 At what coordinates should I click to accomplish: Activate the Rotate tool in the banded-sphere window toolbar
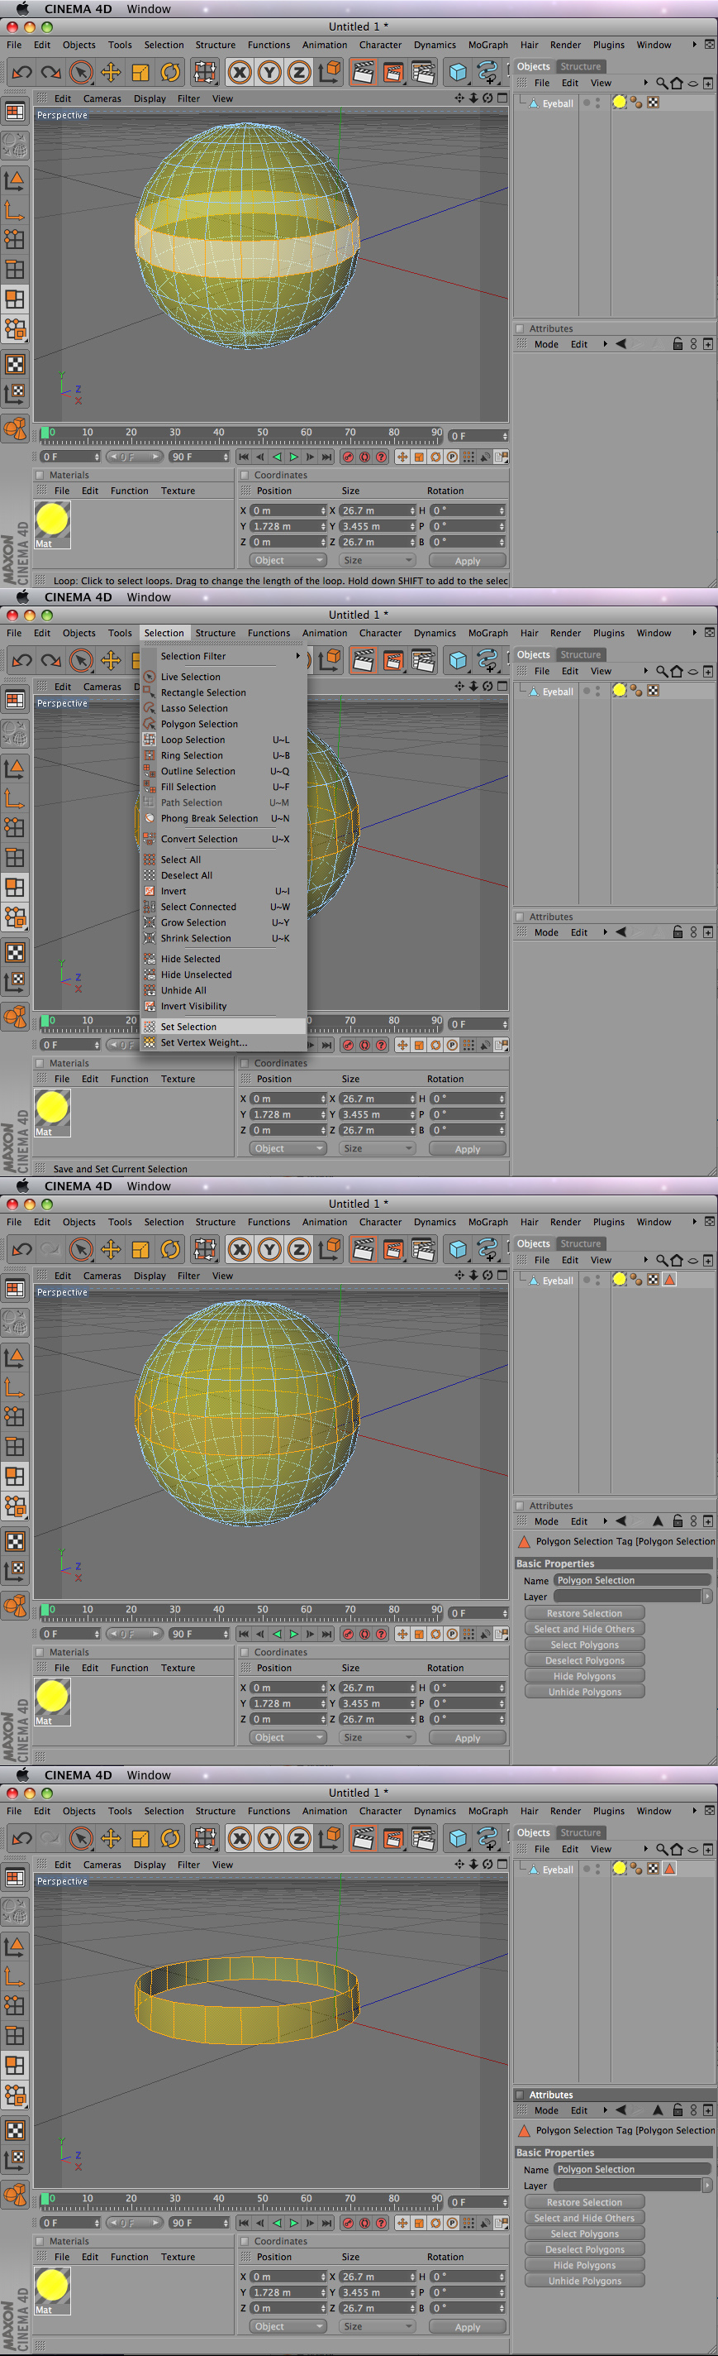[x=170, y=72]
